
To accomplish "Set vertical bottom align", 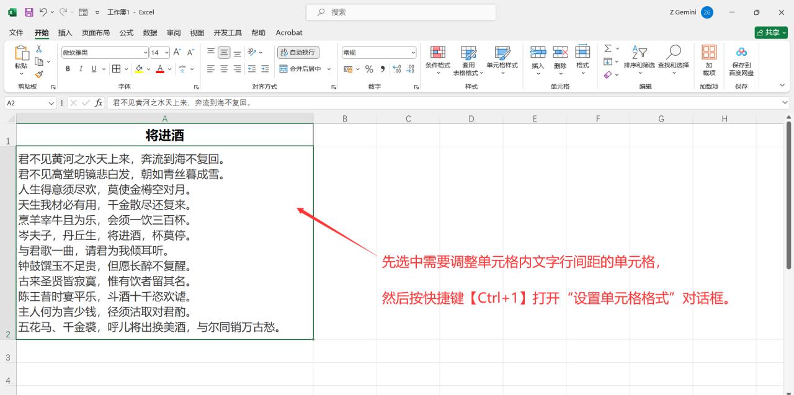I will coord(237,53).
